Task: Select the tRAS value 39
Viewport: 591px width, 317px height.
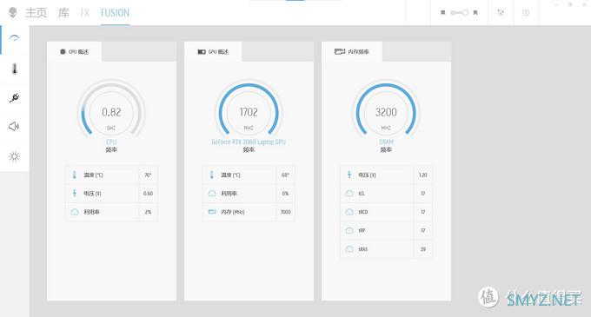Action: (423, 249)
